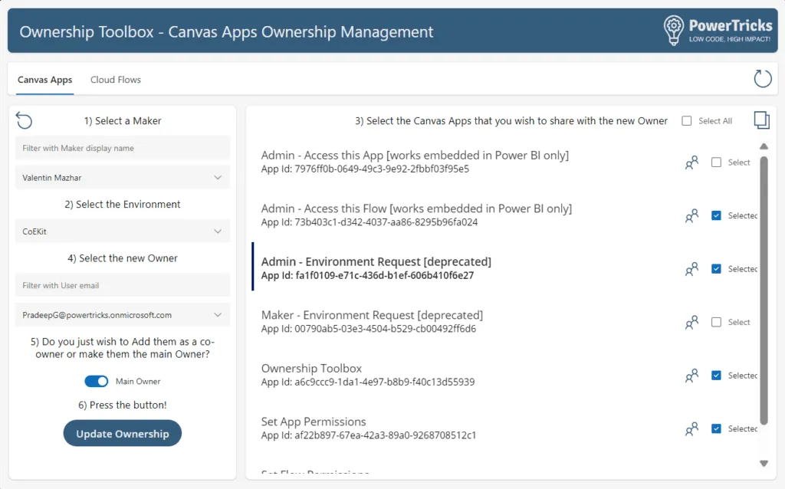
Task: Click the app list scrollbar thumb
Action: (x=764, y=290)
